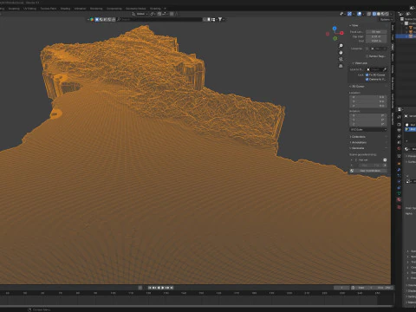Expand the Annotations panel section

(x=358, y=142)
